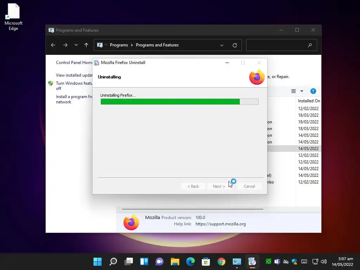The height and width of the screenshot is (270, 360).
Task: Click the Programs breadcrumb in address bar
Action: coord(119,45)
